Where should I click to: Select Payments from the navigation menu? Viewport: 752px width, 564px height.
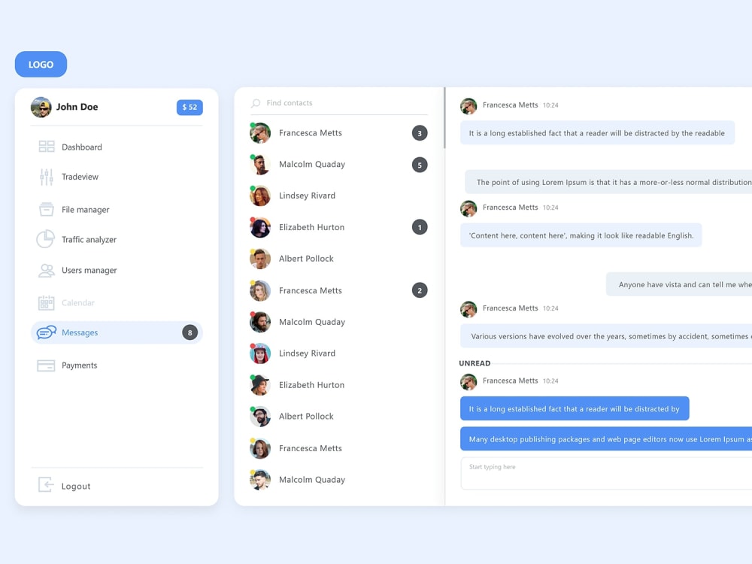79,365
